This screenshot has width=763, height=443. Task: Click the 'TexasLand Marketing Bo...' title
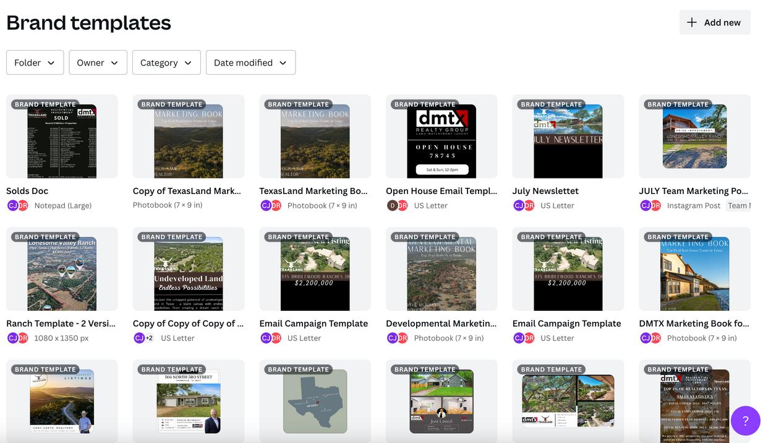[314, 191]
